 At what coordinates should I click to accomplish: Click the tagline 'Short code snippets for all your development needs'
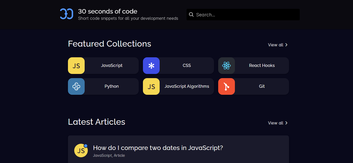128,18
